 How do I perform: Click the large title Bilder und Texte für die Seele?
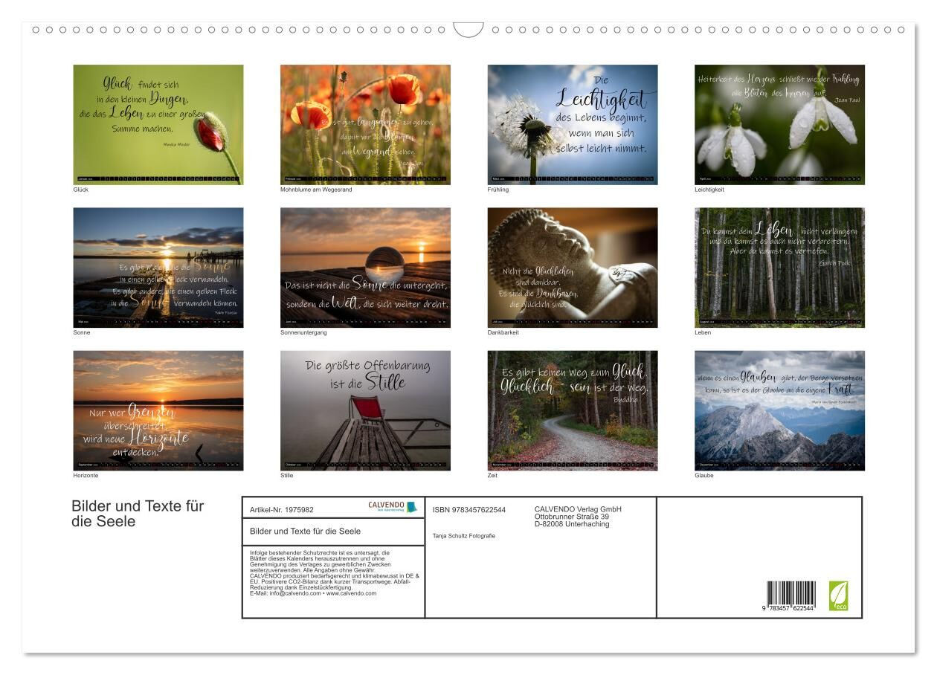pos(138,514)
